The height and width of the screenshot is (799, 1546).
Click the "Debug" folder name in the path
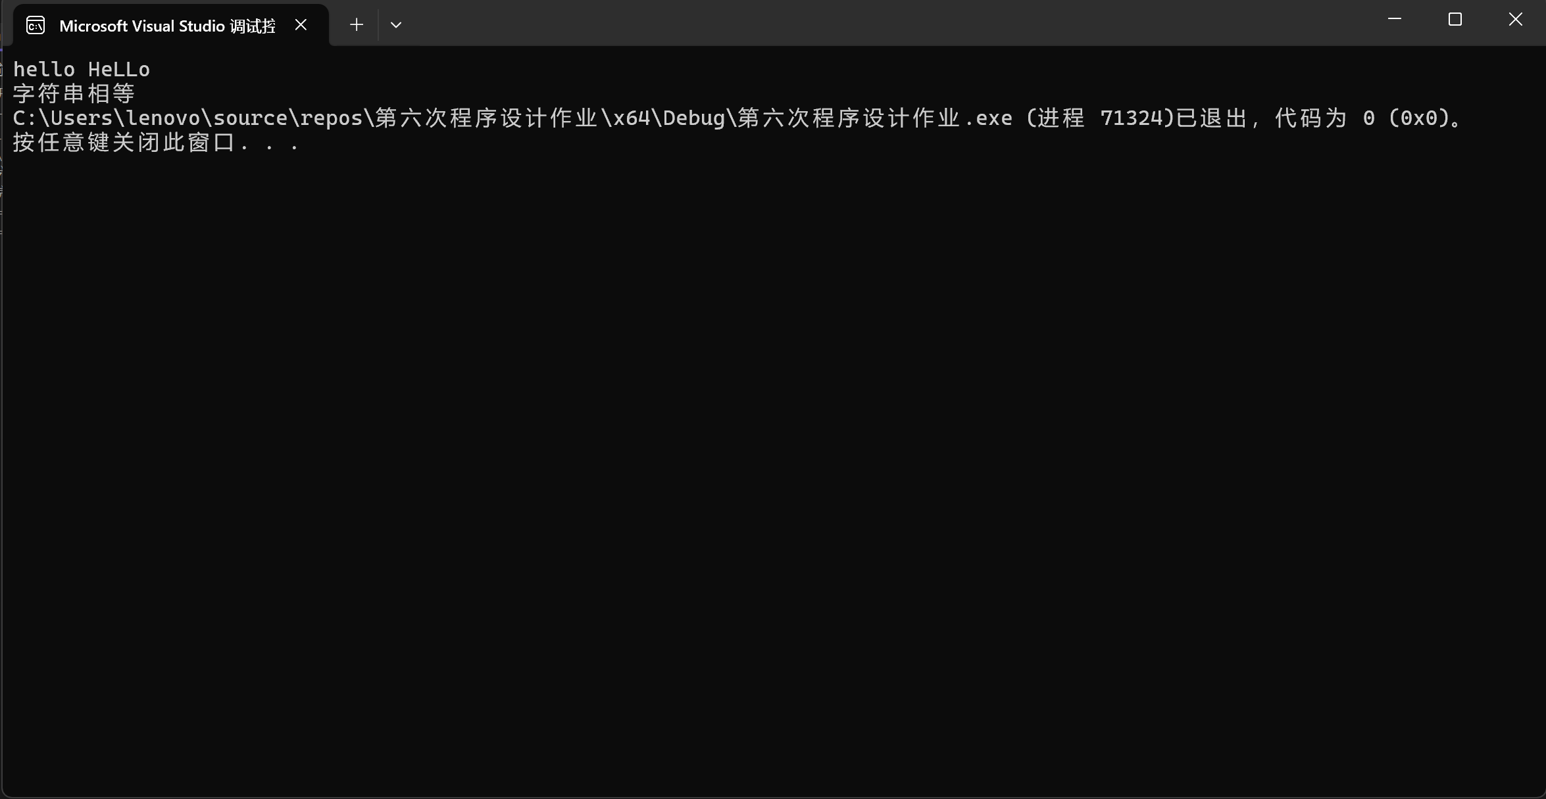click(694, 118)
